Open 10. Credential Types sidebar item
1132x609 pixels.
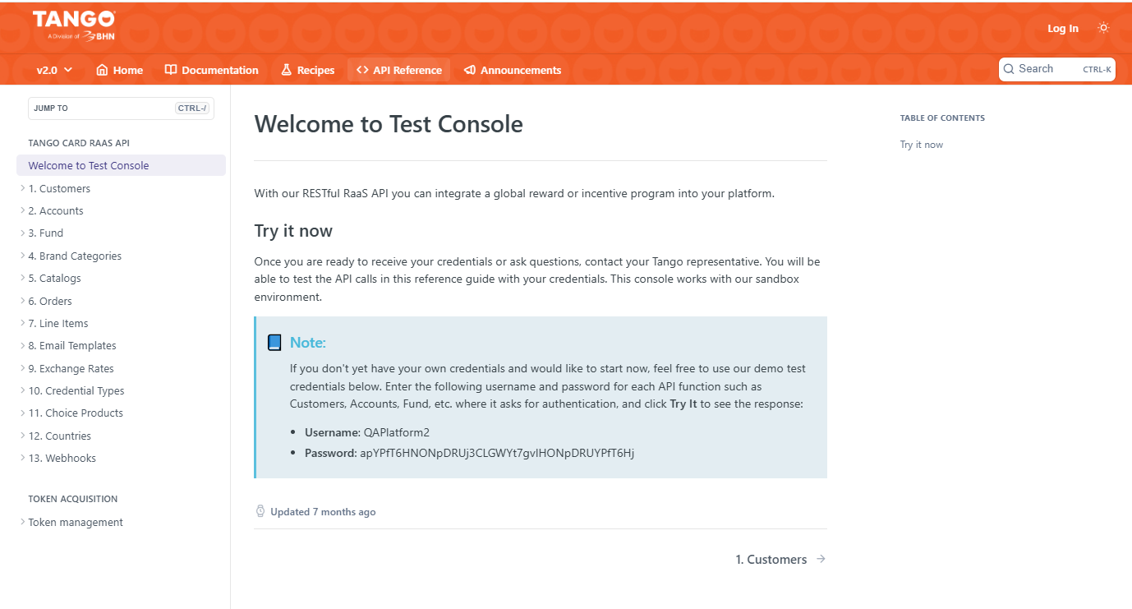pyautogui.click(x=76, y=390)
